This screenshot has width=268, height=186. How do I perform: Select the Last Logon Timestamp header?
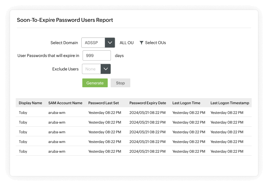point(229,103)
